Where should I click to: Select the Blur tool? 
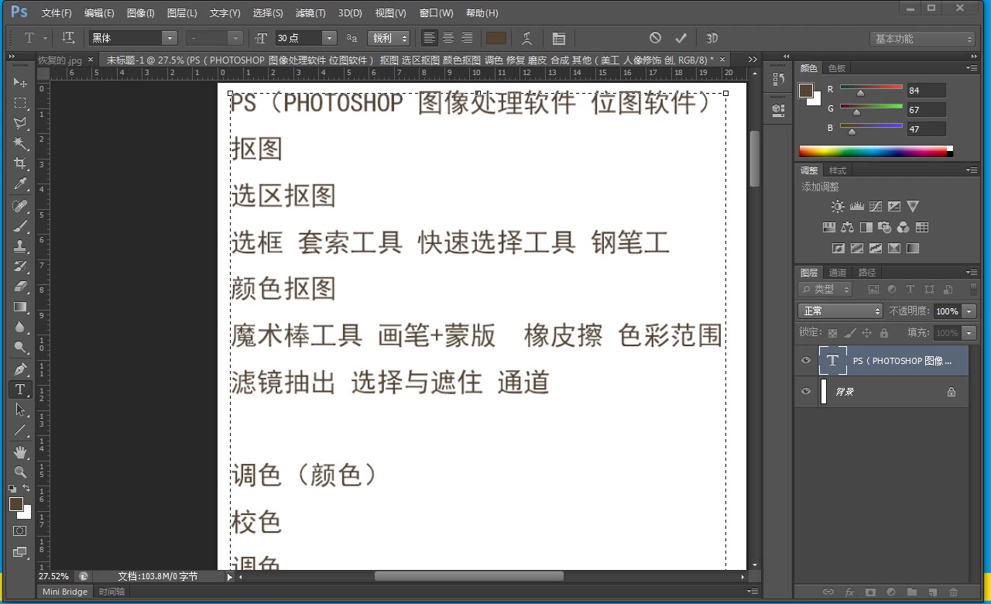(x=20, y=327)
